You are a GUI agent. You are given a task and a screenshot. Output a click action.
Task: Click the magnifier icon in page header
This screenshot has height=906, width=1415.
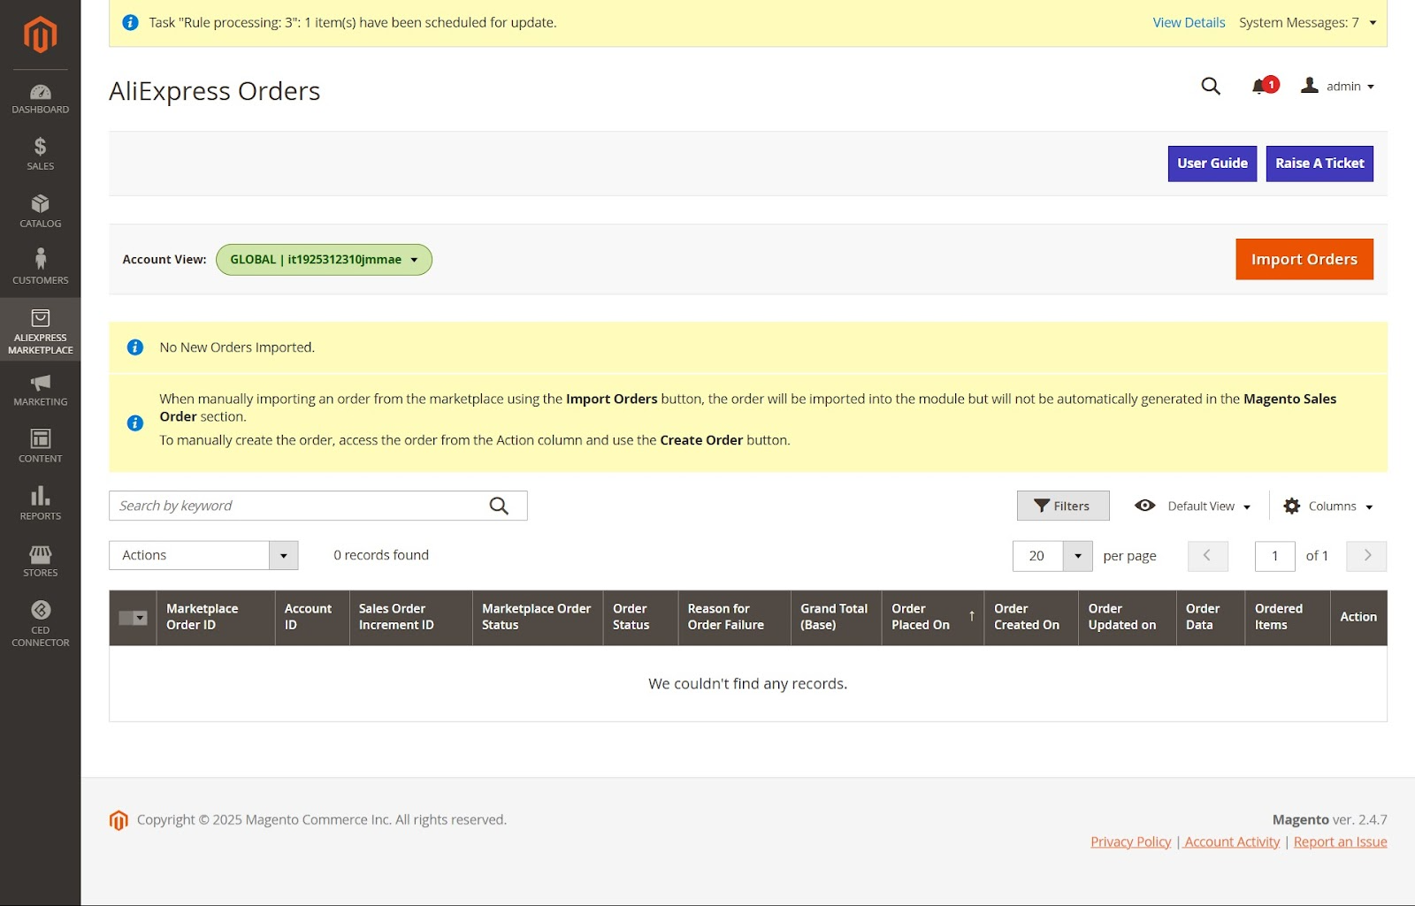[1210, 86]
